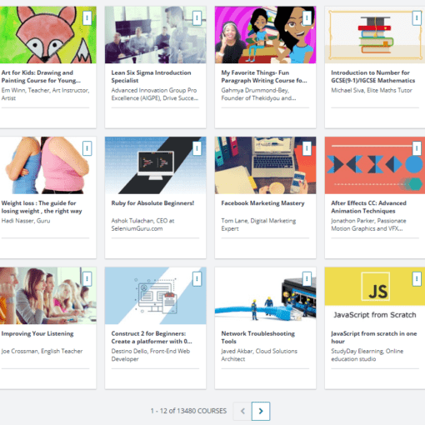
Task: Select instructor text 'Jonathon Parker, Passionate Motion Graphics'
Action: tap(368, 224)
